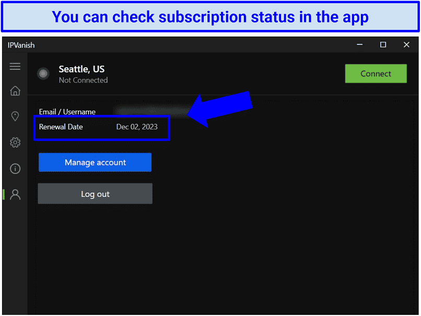Go to the Home screen icon
The image size is (421, 316).
point(15,90)
